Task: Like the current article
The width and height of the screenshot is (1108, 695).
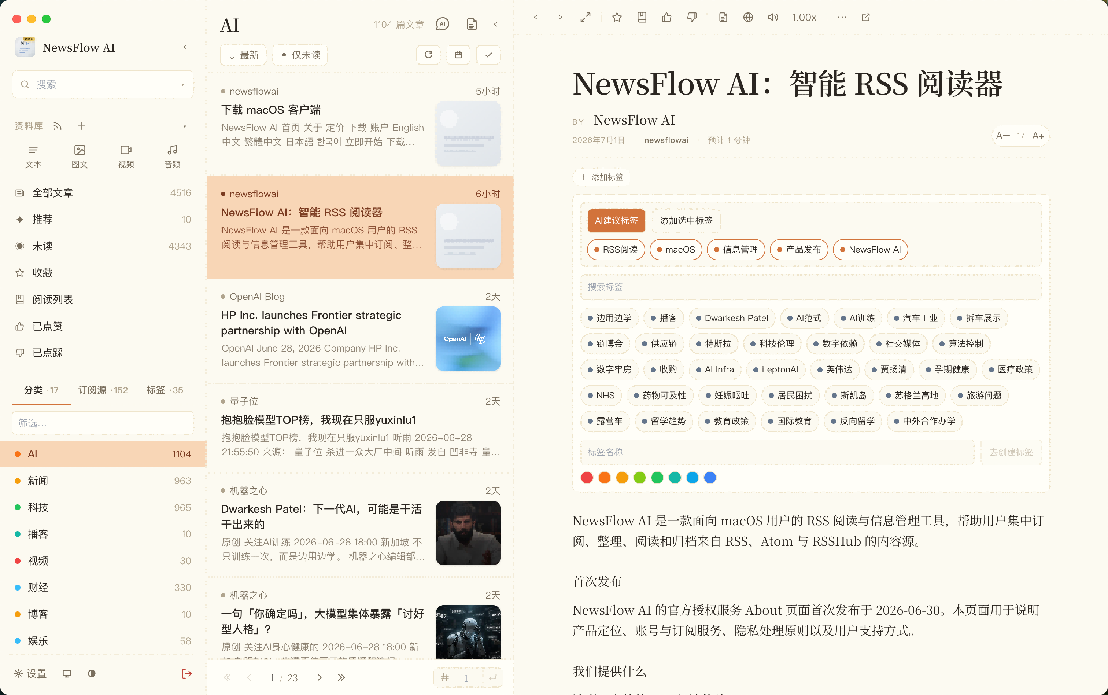Action: [666, 18]
